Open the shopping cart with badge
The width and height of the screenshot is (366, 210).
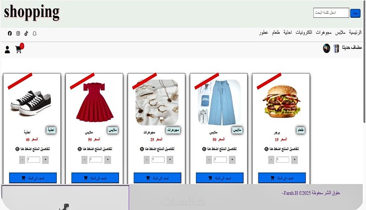pos(19,48)
